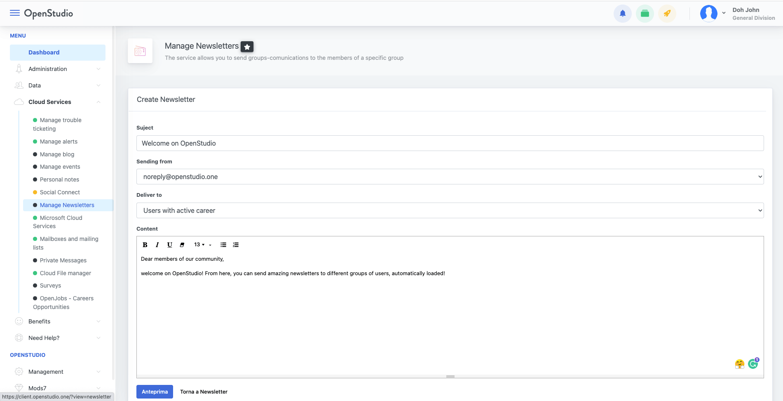Click 'Dear members of our community,' text

click(x=182, y=259)
